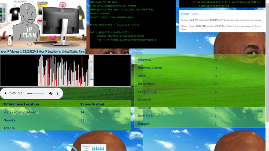Select the Success tab
Viewport: 269px width, 151px height.
185,14
